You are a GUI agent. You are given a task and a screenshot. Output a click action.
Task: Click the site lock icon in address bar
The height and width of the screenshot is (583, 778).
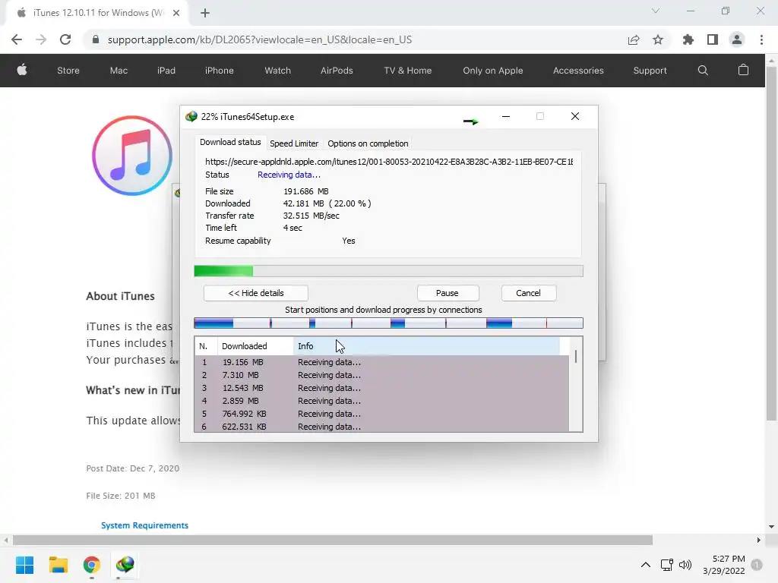(x=96, y=39)
